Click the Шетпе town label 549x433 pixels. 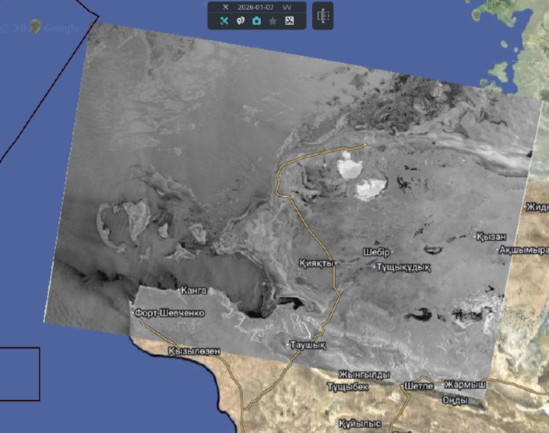pyautogui.click(x=419, y=386)
